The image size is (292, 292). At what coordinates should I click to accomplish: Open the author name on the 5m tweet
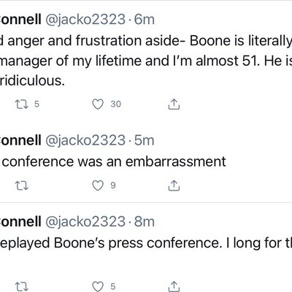pos(20,140)
